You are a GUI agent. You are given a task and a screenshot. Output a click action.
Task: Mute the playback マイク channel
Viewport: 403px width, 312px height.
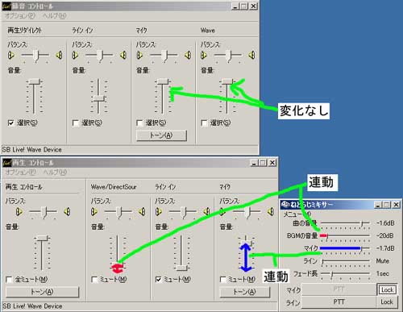[223, 280]
